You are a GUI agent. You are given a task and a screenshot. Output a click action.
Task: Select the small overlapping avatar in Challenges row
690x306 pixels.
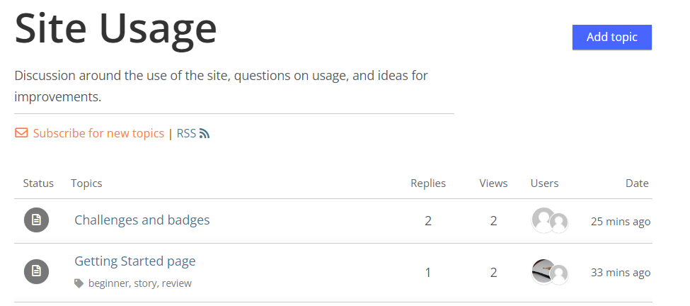pos(559,223)
